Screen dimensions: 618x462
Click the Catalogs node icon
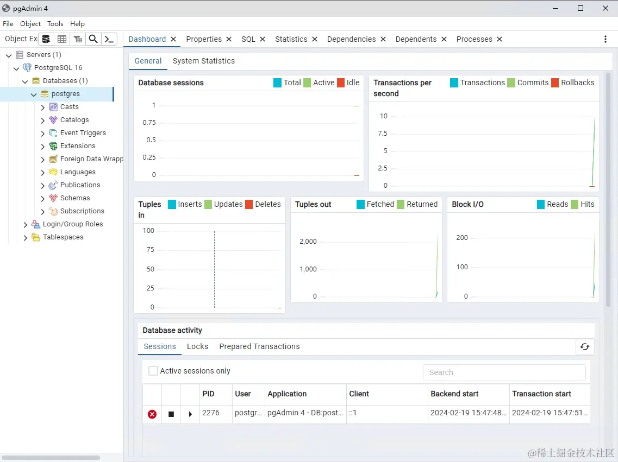pyautogui.click(x=53, y=119)
